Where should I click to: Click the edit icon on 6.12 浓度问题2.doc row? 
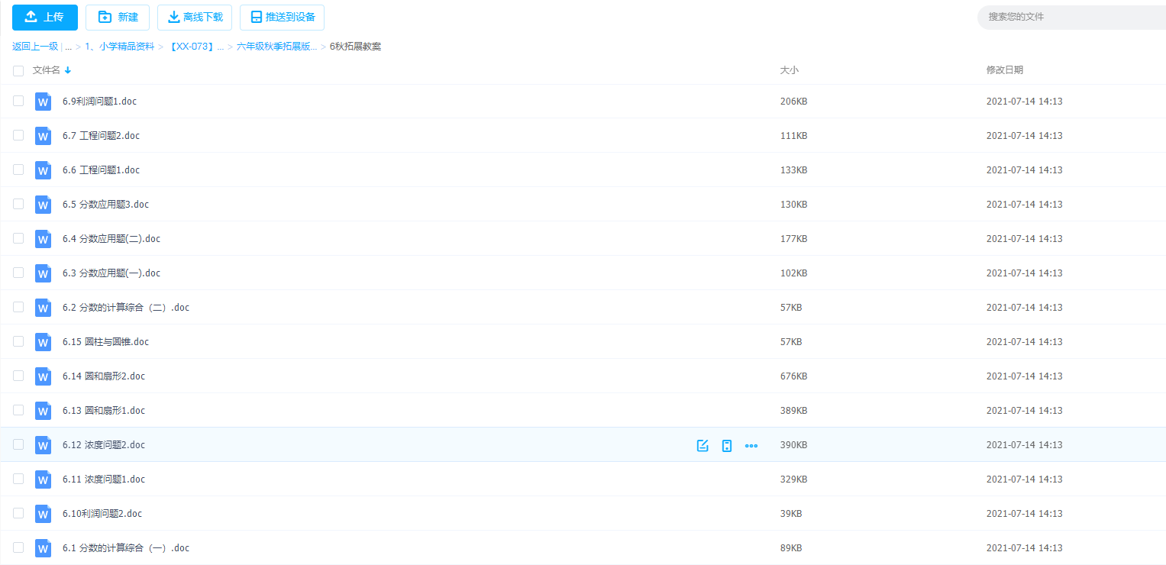coord(703,445)
